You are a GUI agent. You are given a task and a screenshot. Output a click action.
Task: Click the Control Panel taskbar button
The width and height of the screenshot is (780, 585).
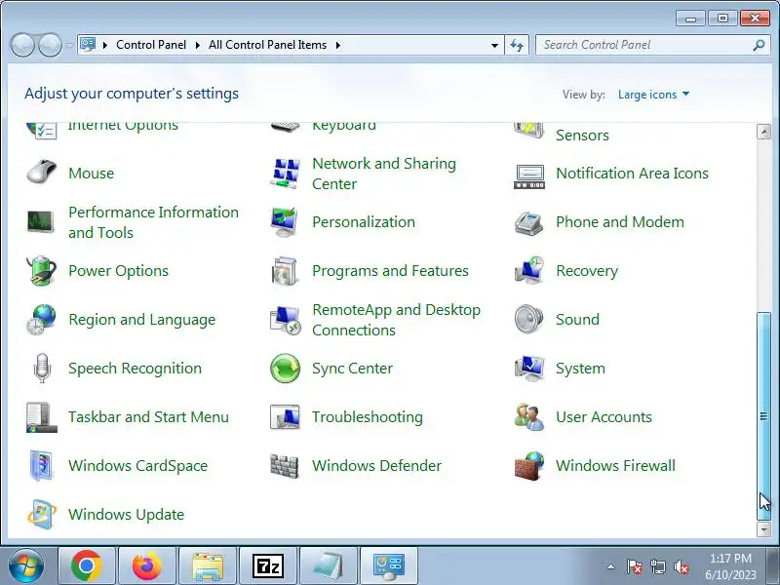[389, 565]
